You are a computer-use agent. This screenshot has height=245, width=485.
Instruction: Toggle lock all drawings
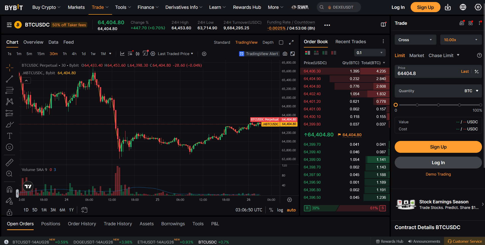point(10,212)
